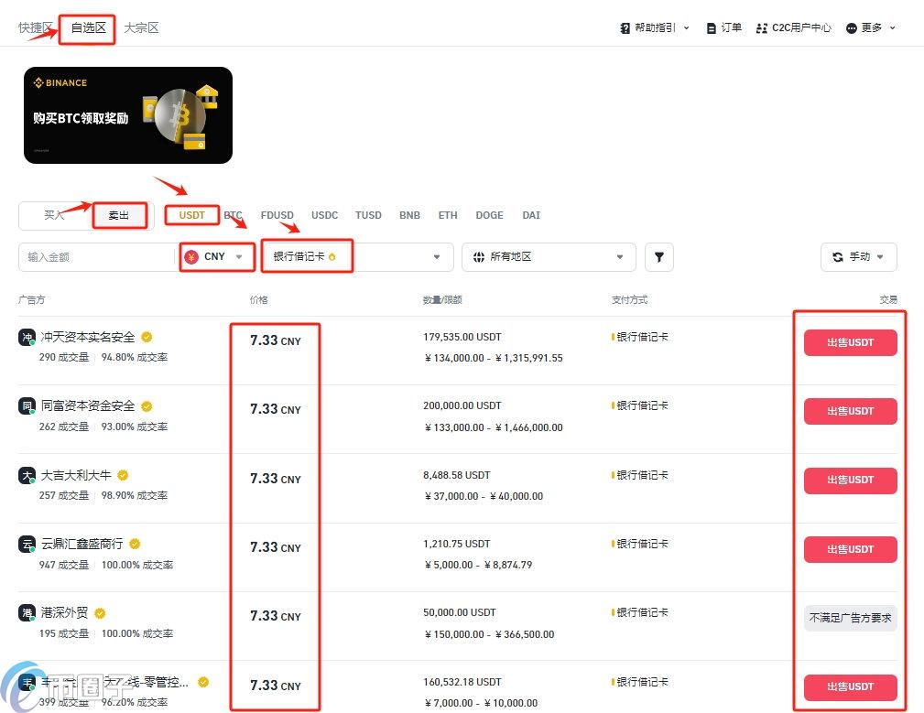Click the red CNY currency icon
Image resolution: width=924 pixels, height=713 pixels.
pyautogui.click(x=191, y=256)
